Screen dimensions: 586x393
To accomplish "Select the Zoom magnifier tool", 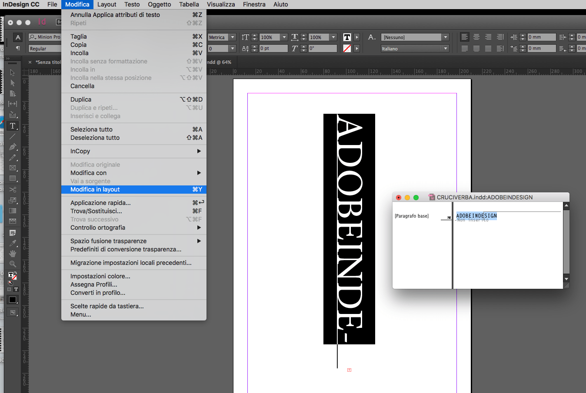I will pyautogui.click(x=13, y=264).
